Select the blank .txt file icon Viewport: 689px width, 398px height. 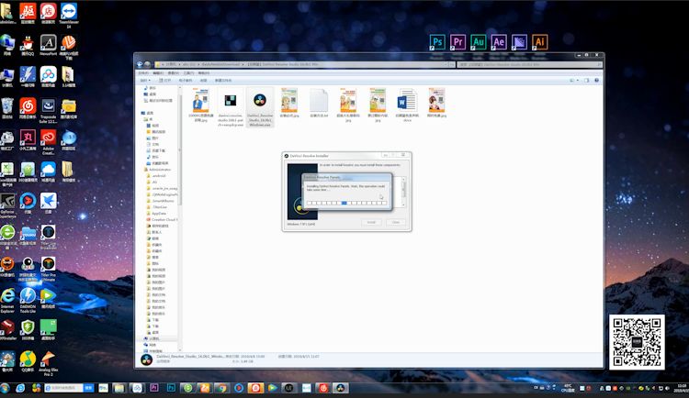tap(319, 103)
